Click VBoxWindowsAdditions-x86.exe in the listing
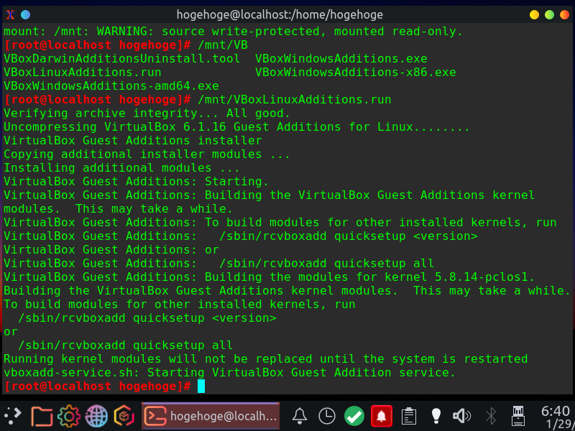The image size is (575, 431). (x=355, y=73)
